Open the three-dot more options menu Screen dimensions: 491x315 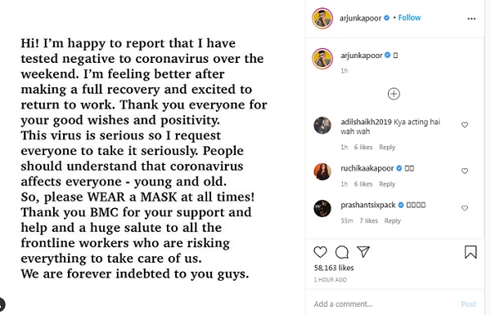pyautogui.click(x=471, y=19)
